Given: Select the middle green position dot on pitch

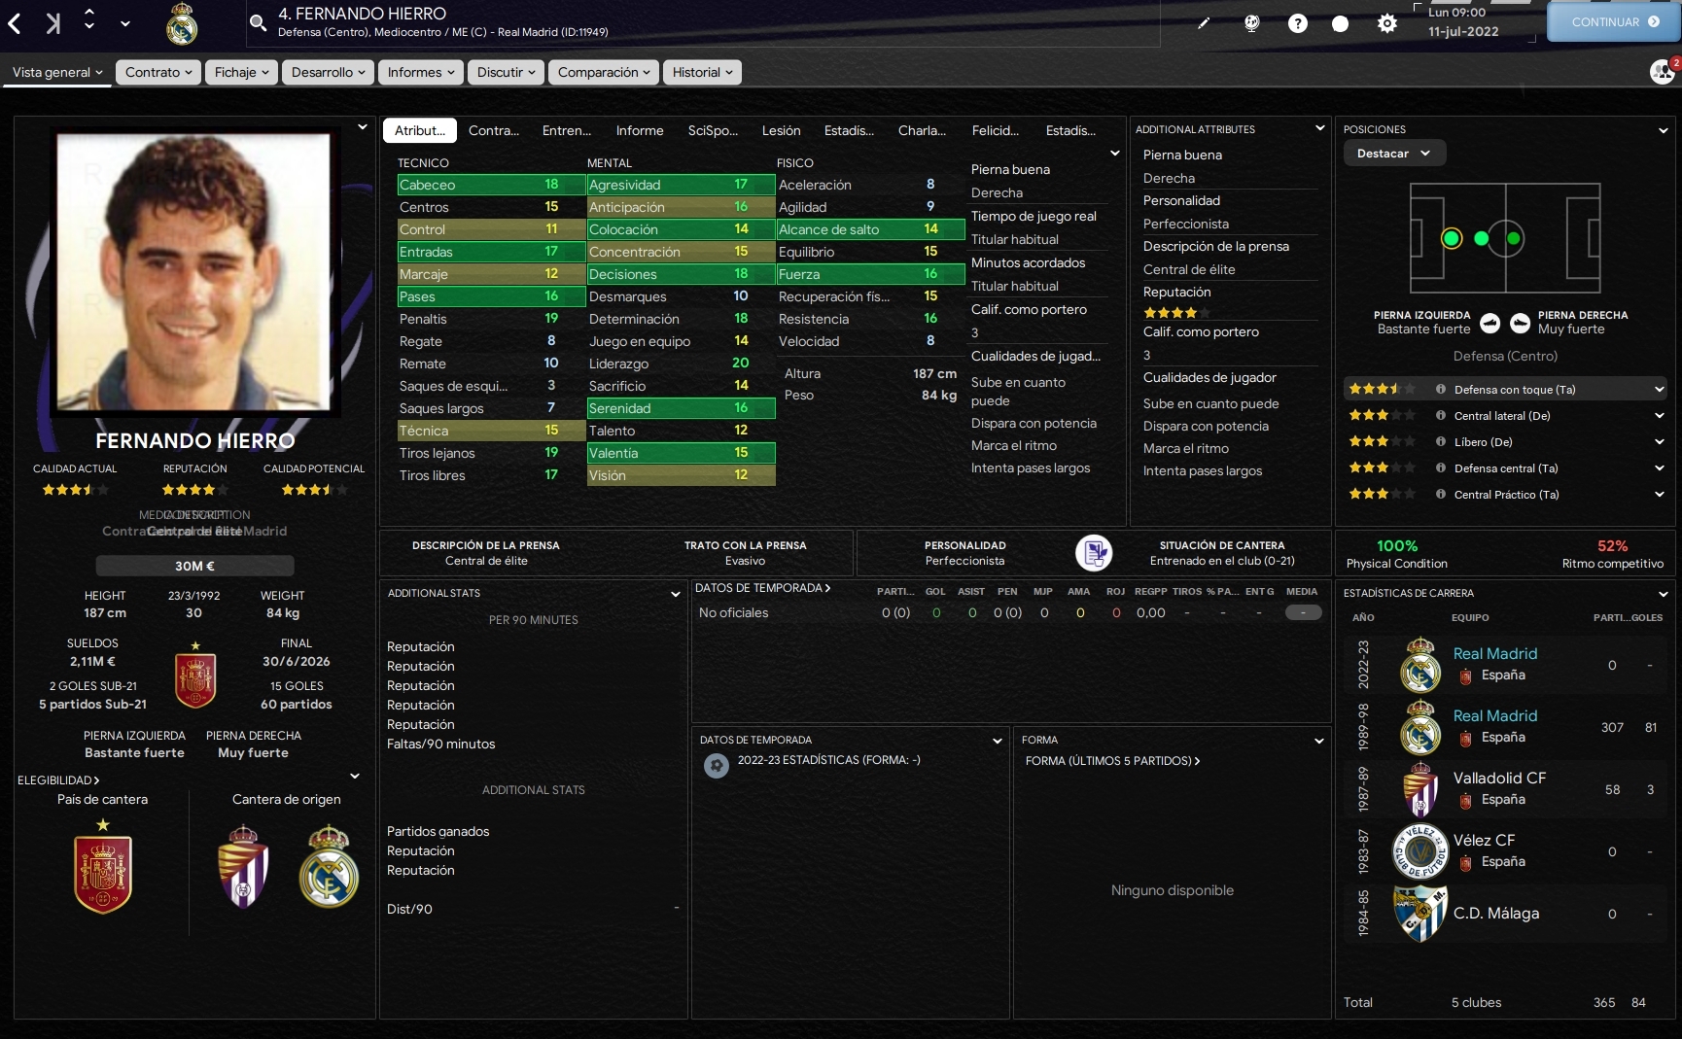Looking at the screenshot, I should 1482,238.
